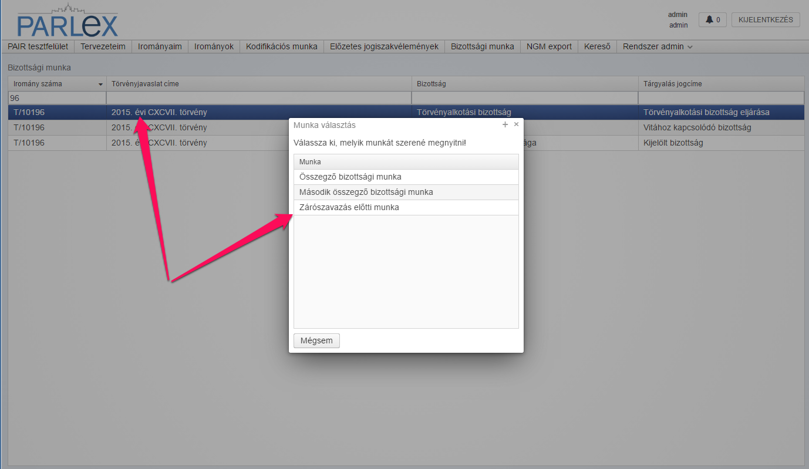809x469 pixels.
Task: Expand the Rendszer admin dropdown menu
Action: point(658,46)
